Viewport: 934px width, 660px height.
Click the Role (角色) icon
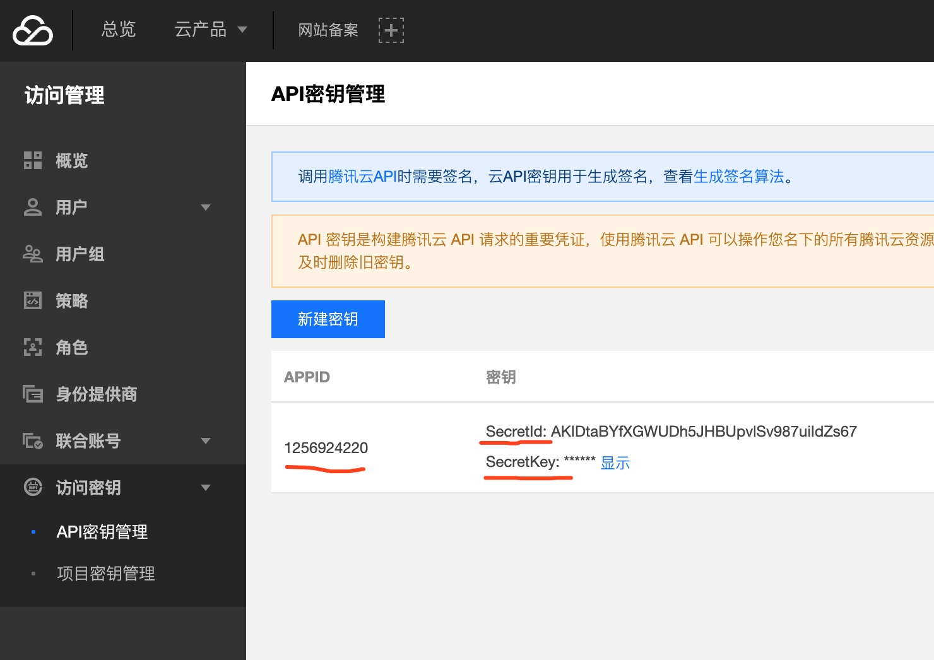33,347
